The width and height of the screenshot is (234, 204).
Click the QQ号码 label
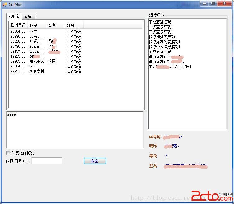coord(155,137)
